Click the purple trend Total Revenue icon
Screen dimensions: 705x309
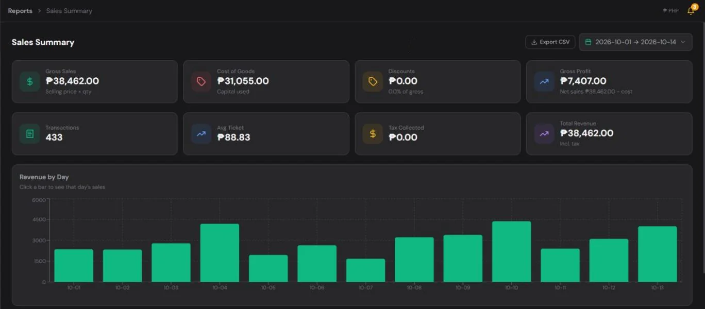(x=544, y=134)
